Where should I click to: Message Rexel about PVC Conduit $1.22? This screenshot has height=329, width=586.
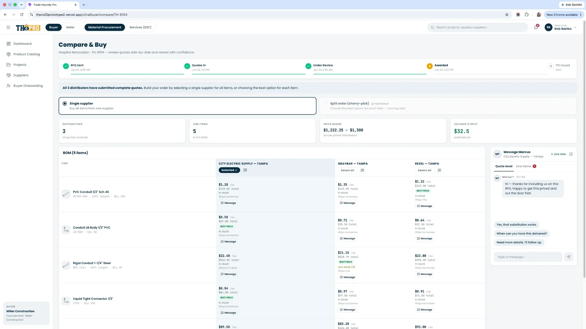pyautogui.click(x=425, y=206)
